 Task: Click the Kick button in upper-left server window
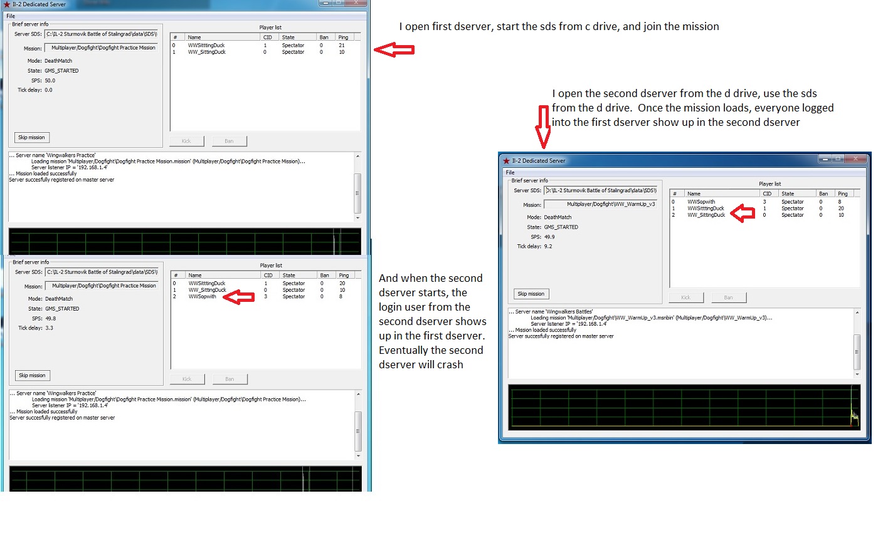point(186,142)
